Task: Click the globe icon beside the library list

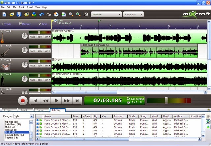Action: (208, 122)
